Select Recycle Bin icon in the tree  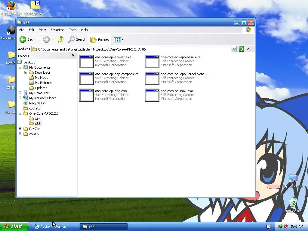pos(26,103)
